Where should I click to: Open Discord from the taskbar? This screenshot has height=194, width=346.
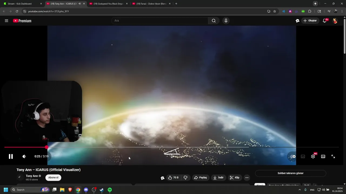[x=86, y=190]
